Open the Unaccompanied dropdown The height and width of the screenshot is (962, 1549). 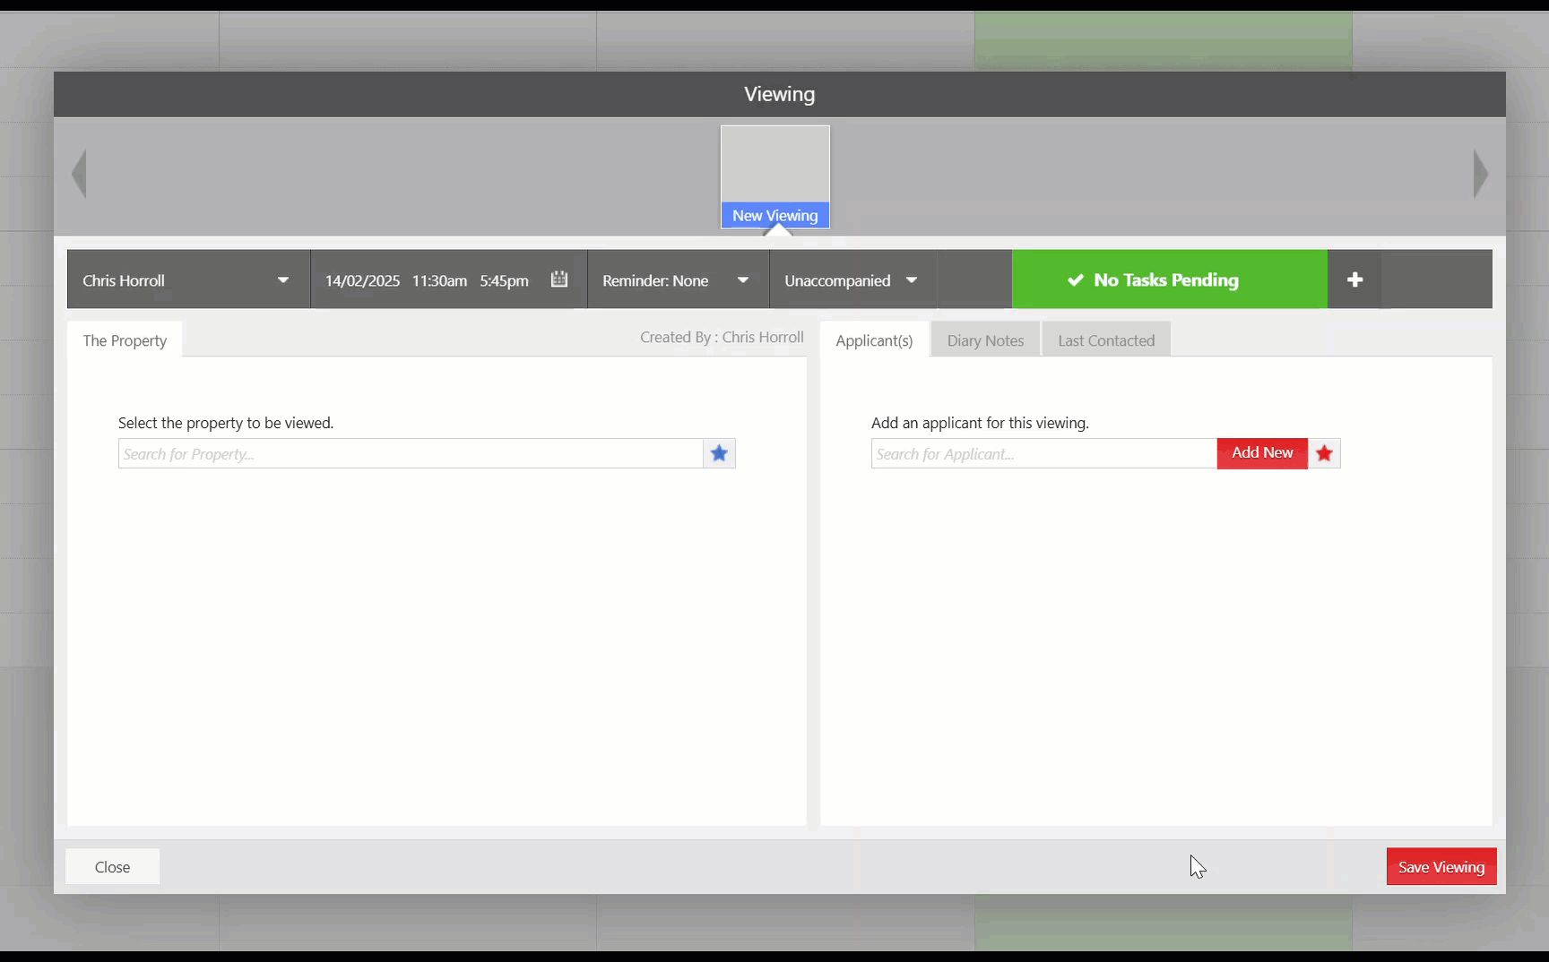click(x=852, y=279)
